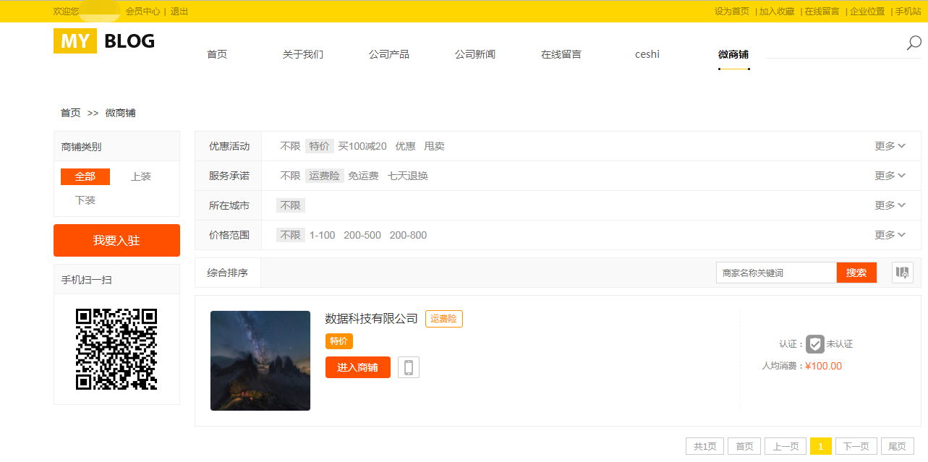Click the 上一页 pagination button

click(786, 446)
